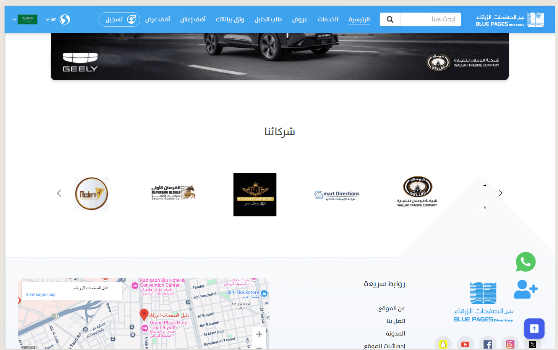Viewport: 558px width, 350px height.
Task: Open the عروض offers menu item
Action: tap(300, 19)
